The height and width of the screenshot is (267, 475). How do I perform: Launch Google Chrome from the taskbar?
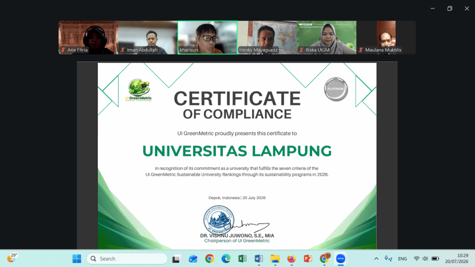point(209,258)
